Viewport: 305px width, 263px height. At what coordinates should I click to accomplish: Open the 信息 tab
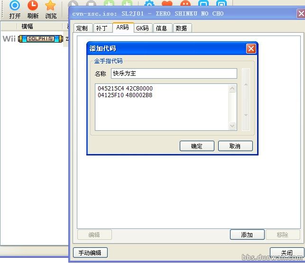coord(162,28)
